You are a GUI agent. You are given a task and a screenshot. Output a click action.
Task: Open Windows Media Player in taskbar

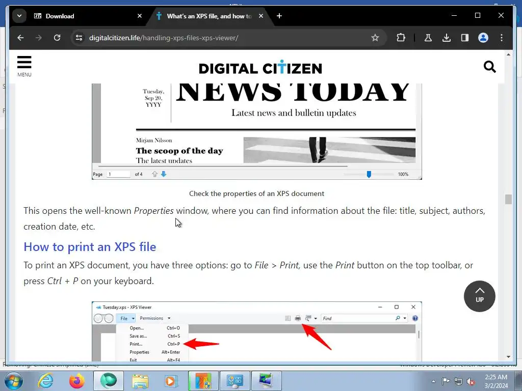pyautogui.click(x=171, y=381)
